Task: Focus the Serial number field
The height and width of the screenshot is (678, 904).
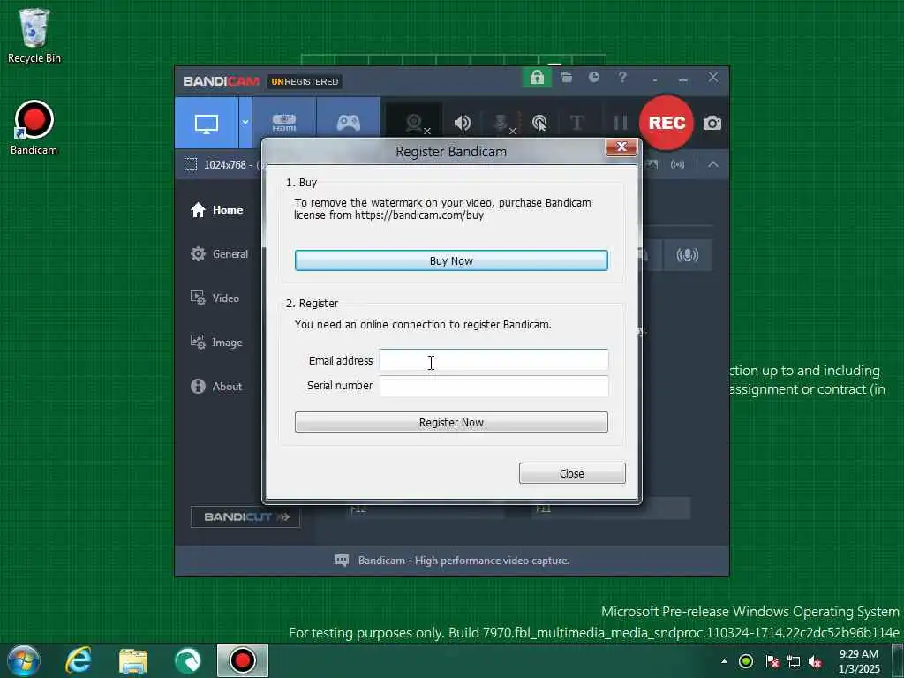Action: pos(493,387)
